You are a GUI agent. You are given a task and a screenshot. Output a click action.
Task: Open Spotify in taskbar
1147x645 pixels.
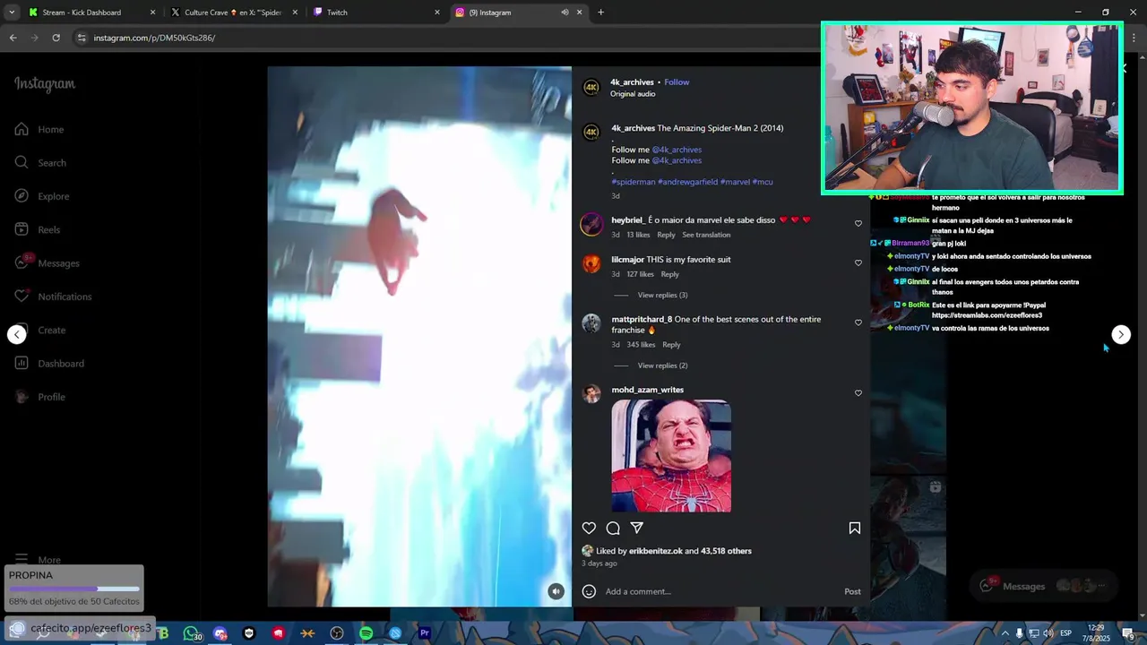[x=366, y=633]
